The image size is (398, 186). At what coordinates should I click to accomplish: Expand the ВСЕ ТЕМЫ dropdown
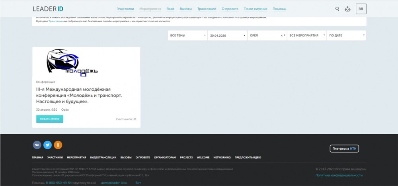[187, 35]
